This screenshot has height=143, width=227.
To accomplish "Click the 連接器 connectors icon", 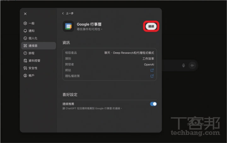I will 25,46.
